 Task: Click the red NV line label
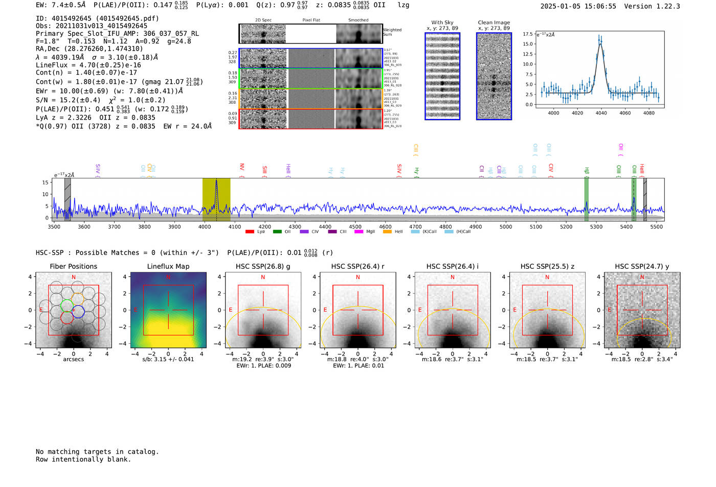pos(242,171)
